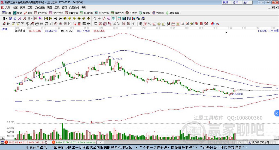Image resolution: width=279 pixels, height=150 pixels.
Task: Click the 客服 customer service button
Action: 226,2
